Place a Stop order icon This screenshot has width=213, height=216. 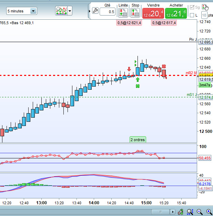135,13
